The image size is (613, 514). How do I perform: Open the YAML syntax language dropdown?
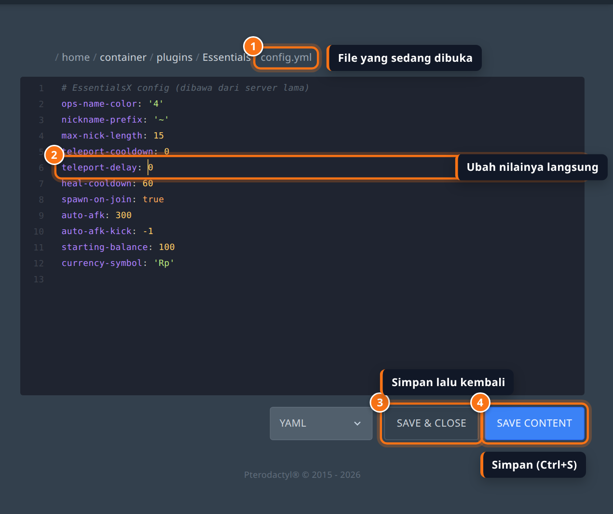tap(321, 423)
